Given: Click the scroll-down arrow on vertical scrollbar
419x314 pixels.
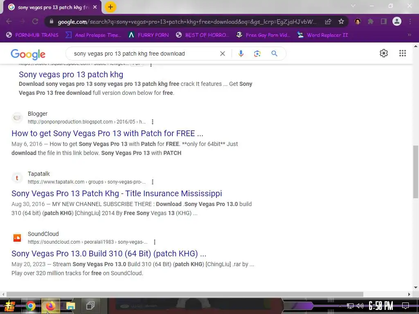Looking at the screenshot, I should 416,287.
